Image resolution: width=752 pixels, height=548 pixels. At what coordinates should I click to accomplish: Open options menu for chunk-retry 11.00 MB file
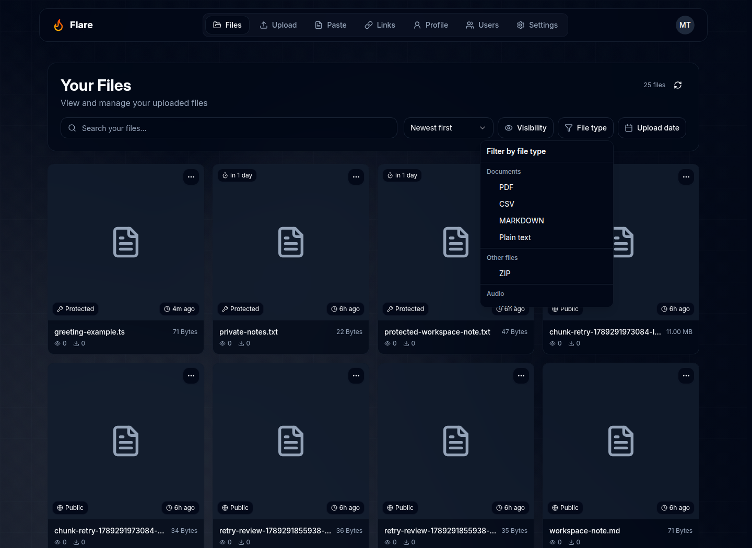click(686, 177)
